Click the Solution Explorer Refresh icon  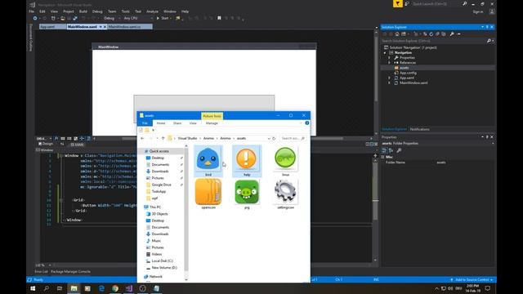click(431, 34)
